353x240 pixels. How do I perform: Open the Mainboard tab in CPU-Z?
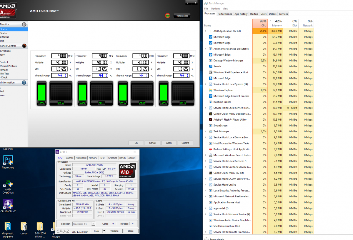81,158
